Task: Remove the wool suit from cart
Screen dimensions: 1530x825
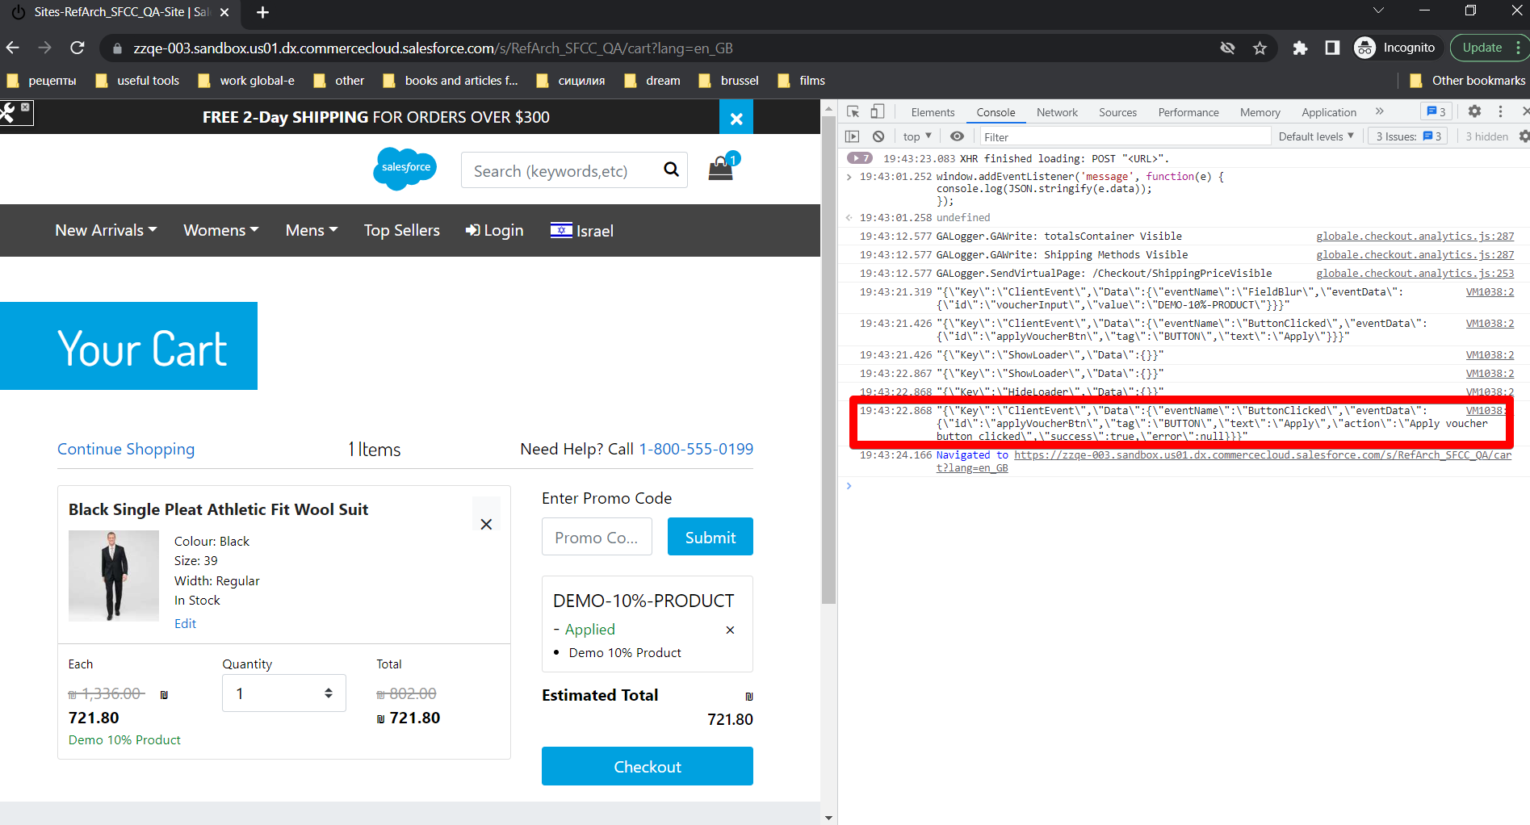Action: pos(486,524)
